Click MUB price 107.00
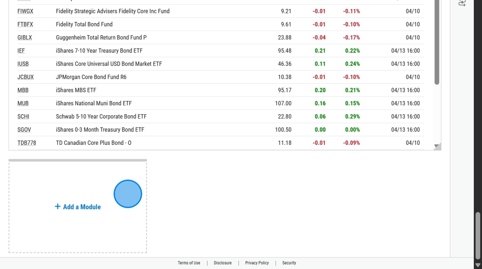The image size is (482, 269). coord(283,104)
